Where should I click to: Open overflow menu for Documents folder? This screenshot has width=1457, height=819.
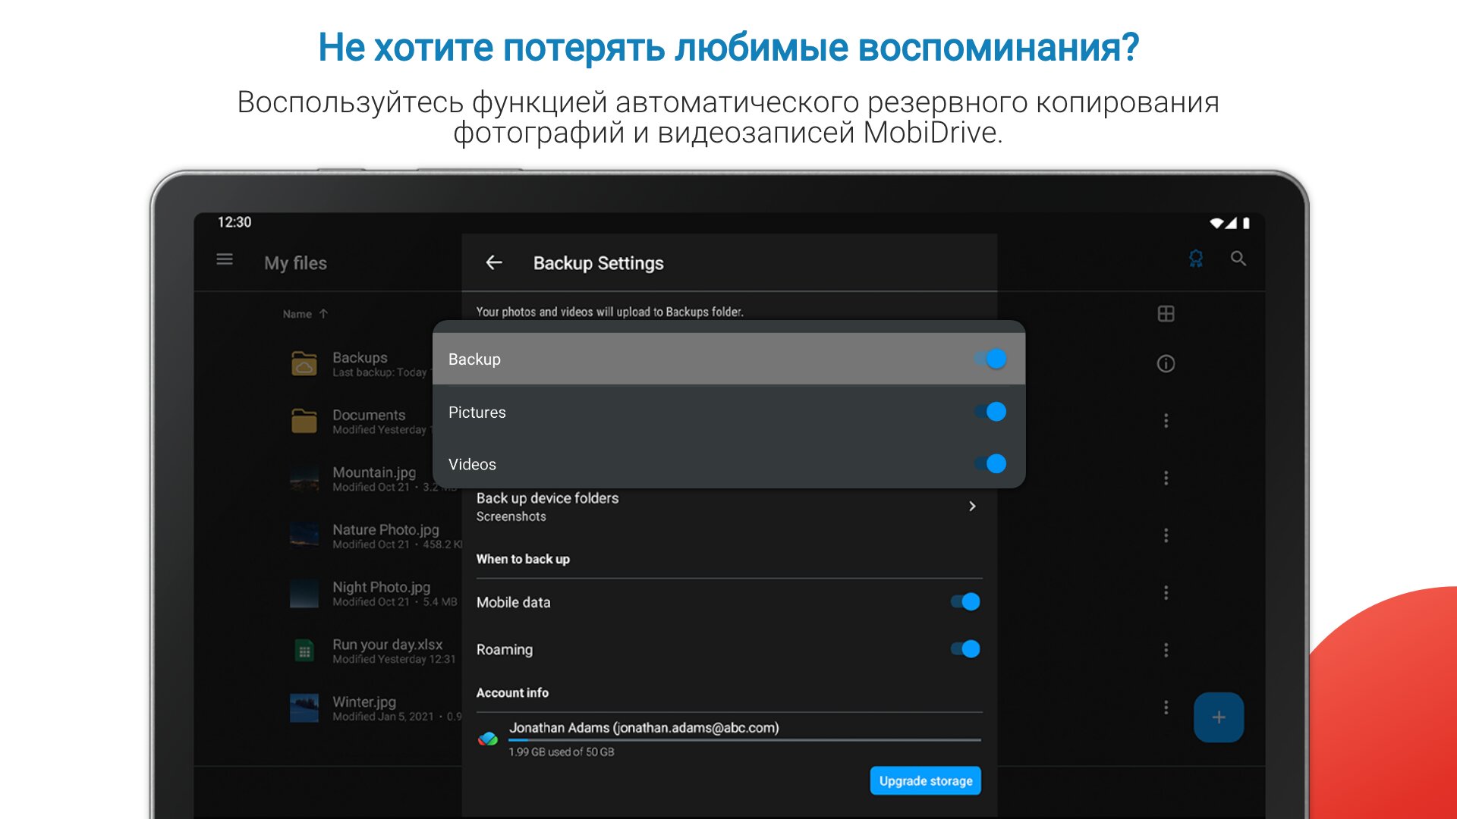(x=1166, y=421)
